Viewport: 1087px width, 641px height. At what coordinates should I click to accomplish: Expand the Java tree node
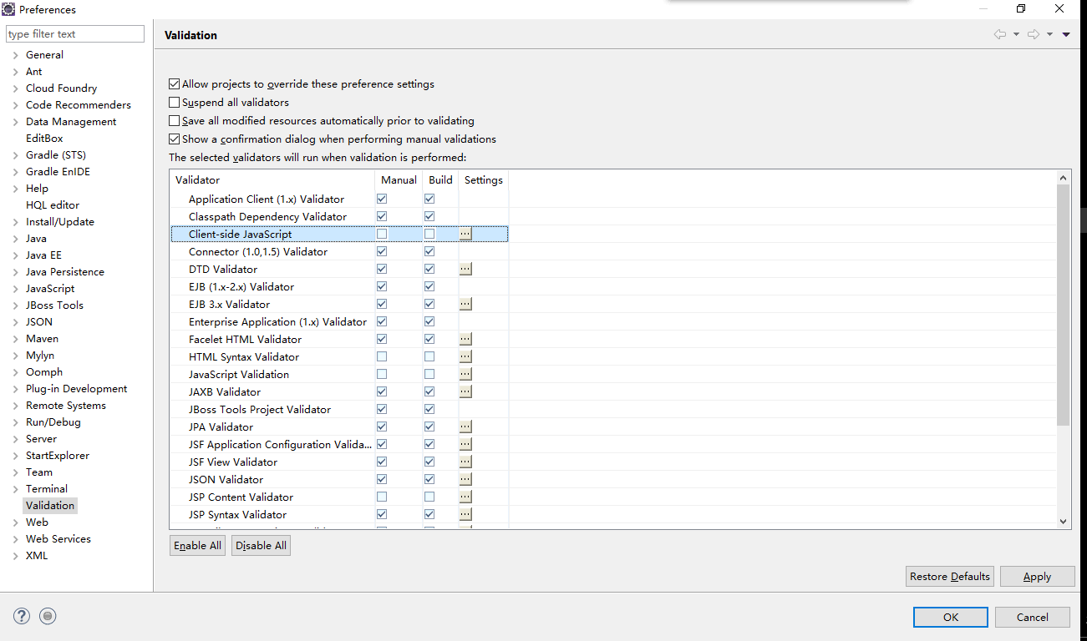[x=16, y=239]
